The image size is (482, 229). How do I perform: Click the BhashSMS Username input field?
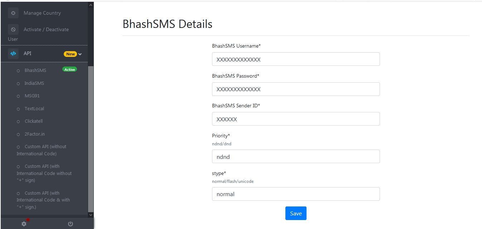tap(295, 59)
